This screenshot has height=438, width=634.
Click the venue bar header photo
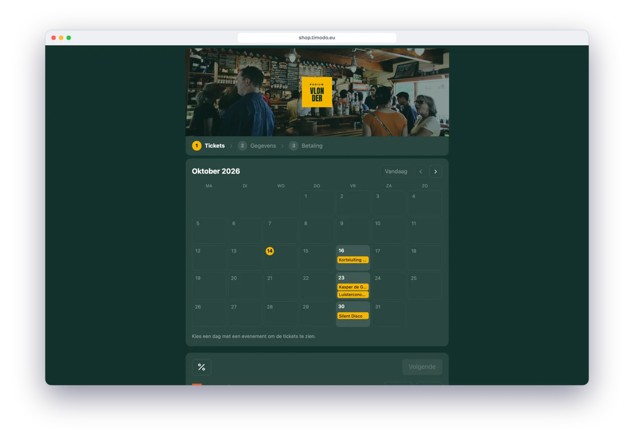317,92
